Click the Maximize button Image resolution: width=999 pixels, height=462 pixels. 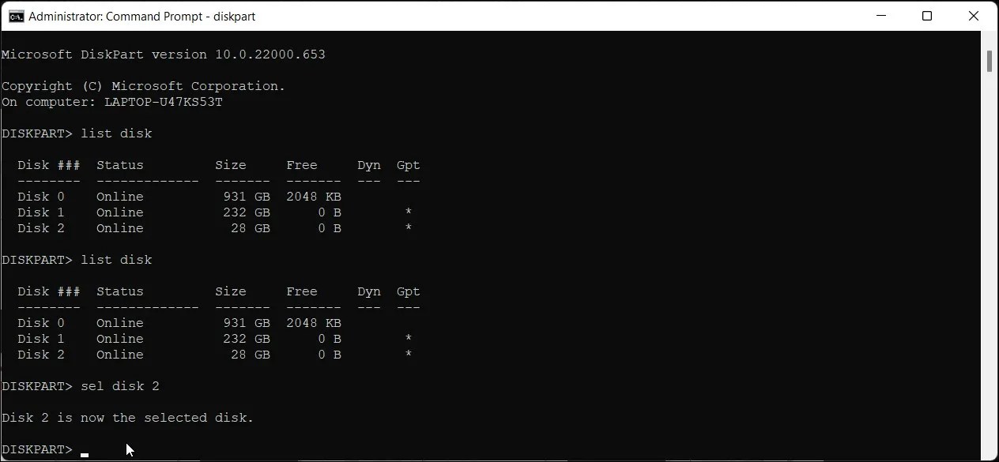point(927,16)
